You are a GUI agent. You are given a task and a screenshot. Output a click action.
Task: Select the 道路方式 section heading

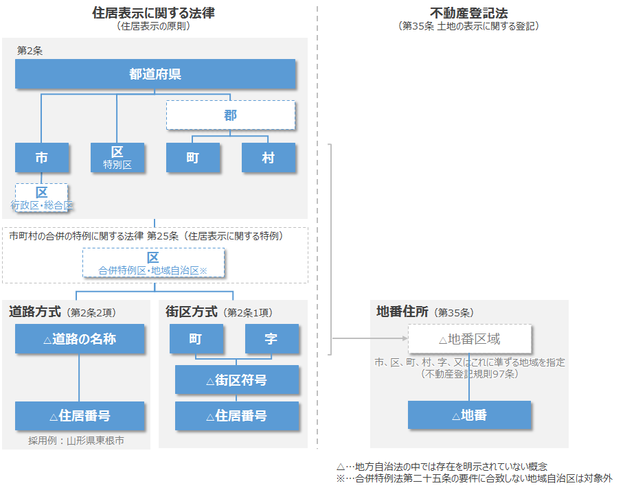(x=36, y=312)
